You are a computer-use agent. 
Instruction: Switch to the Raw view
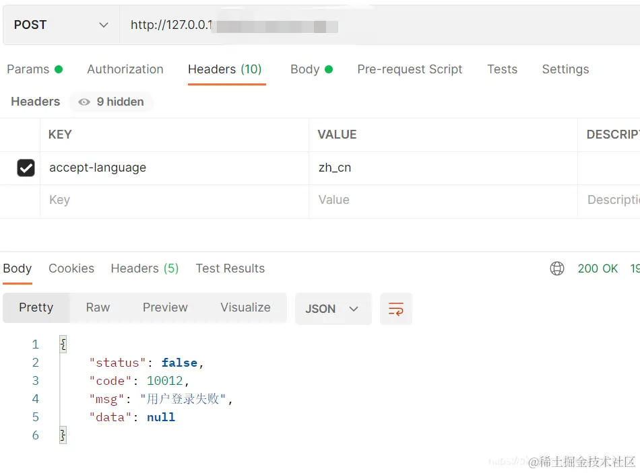(98, 308)
